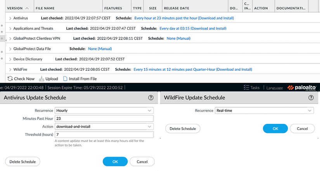320x171 pixels.
Task: Open the Tasks list icon
Action: click(246, 87)
